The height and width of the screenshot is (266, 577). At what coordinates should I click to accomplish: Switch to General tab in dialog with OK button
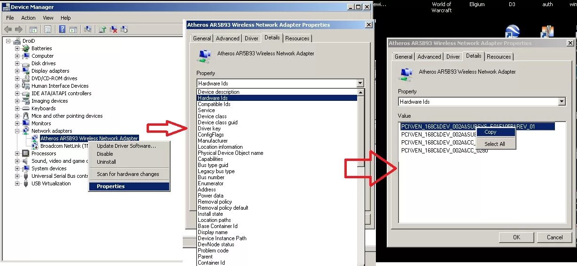tap(404, 57)
